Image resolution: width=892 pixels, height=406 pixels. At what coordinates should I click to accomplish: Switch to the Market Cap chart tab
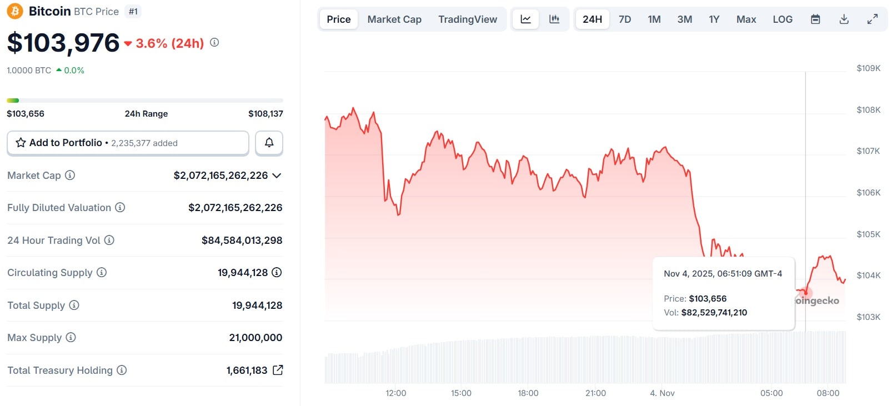click(x=394, y=19)
